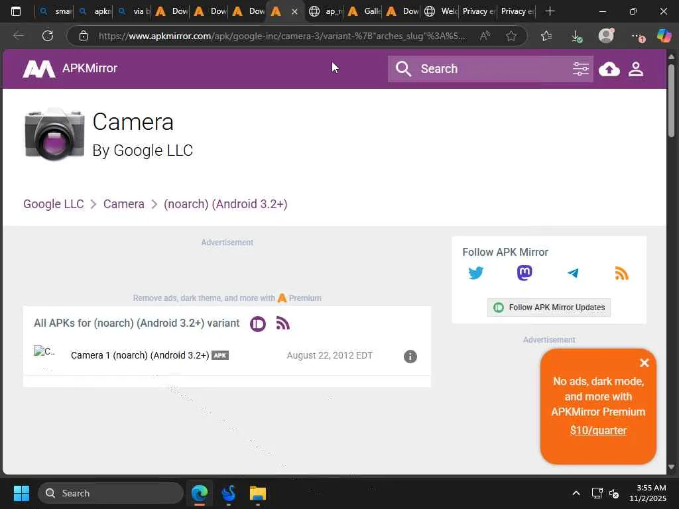Open APKMirror Telegram channel
Viewport: 679px width, 509px height.
pyautogui.click(x=573, y=273)
